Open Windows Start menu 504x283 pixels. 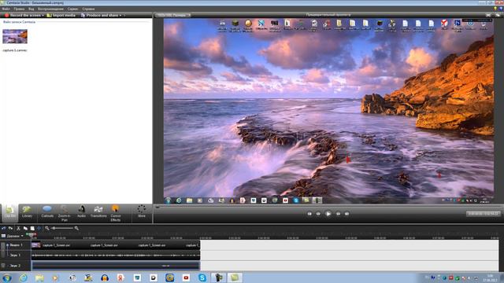coord(6,277)
